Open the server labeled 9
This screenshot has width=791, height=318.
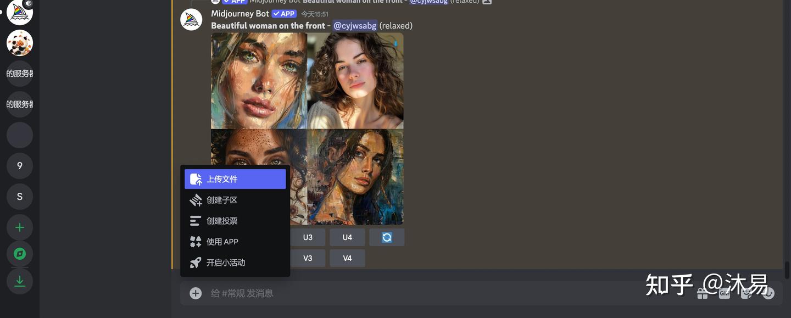20,166
